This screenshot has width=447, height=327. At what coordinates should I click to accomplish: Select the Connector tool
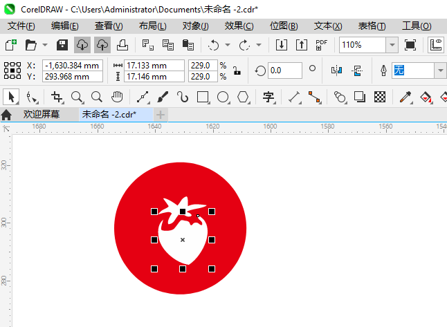point(314,97)
